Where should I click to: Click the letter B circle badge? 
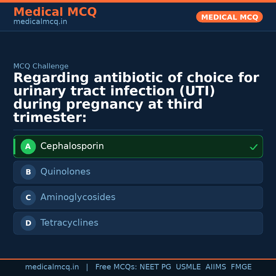[28, 172]
